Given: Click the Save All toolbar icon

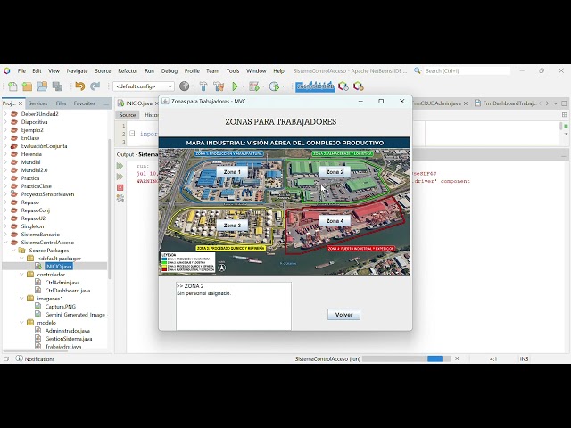Looking at the screenshot, I should pyautogui.click(x=57, y=86).
